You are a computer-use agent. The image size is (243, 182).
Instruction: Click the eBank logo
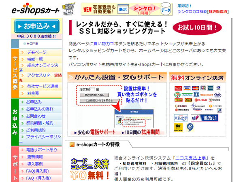(x=215, y=106)
